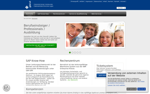This screenshot has height=94, width=150.
Task: Click the gkd-el logo
Action: [x=28, y=5]
